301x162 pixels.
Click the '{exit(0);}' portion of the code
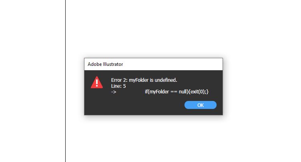[198, 92]
